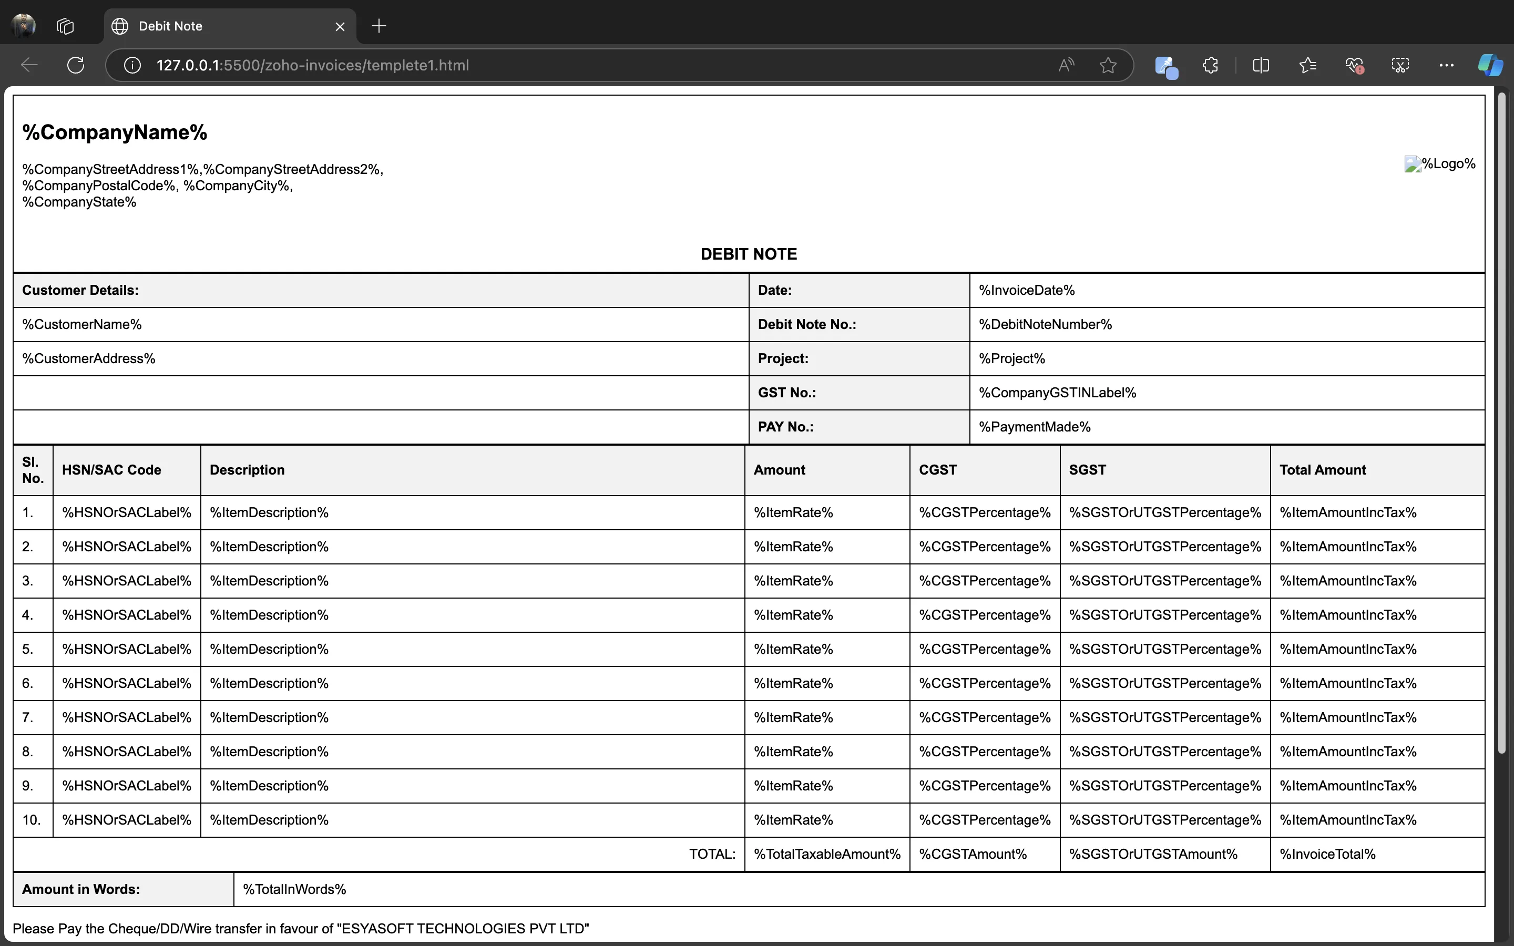The image size is (1514, 946).
Task: Click the TOTAL: label cell
Action: (378, 854)
